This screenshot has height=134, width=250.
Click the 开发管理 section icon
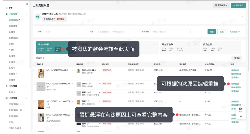7,14
